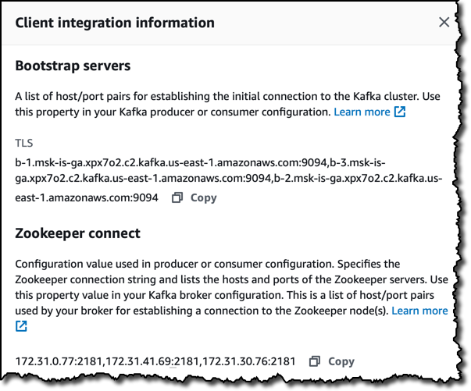This screenshot has height=391, width=471.
Task: Click external link icon after Bootstrap Learn more
Action: (x=400, y=112)
